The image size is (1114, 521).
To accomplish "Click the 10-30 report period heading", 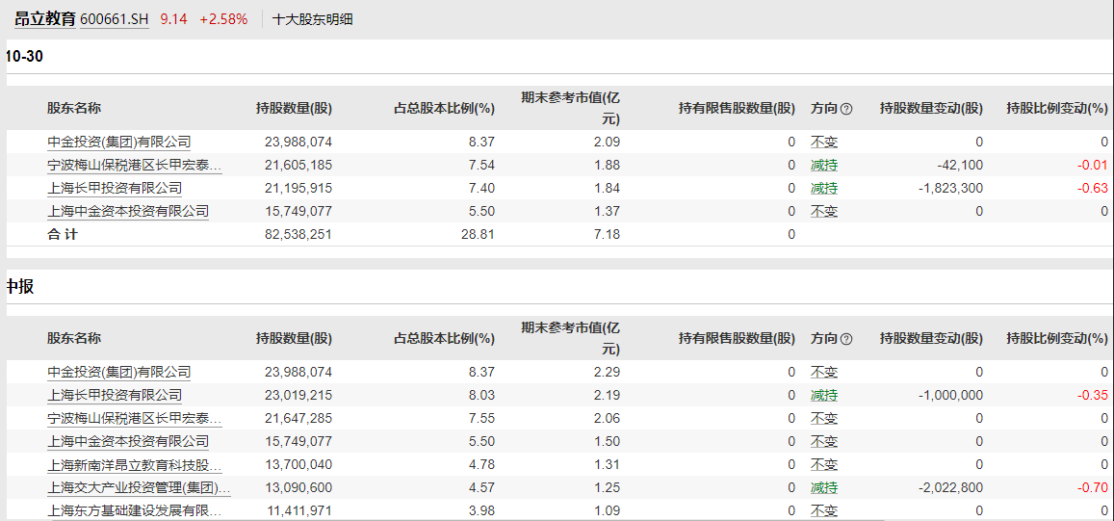I will coord(24,57).
